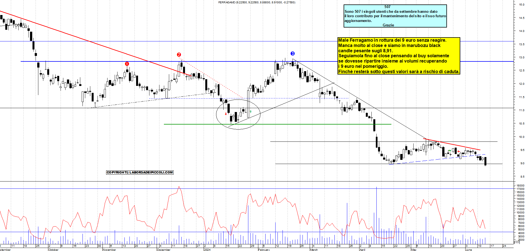Click the small green up arrow inside the ellipse
Viewport: 525px width, 251px height.
pos(251,111)
